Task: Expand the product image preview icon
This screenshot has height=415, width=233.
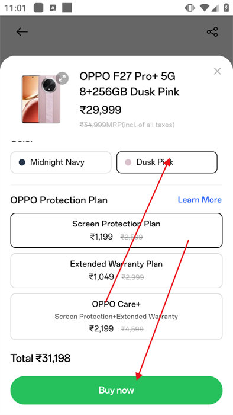Action: click(62, 78)
